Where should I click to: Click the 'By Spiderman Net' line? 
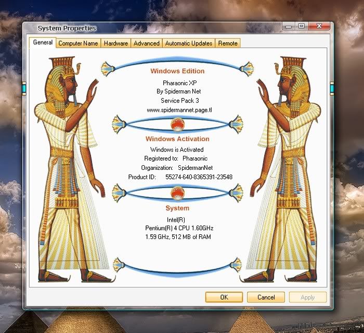[x=178, y=91]
